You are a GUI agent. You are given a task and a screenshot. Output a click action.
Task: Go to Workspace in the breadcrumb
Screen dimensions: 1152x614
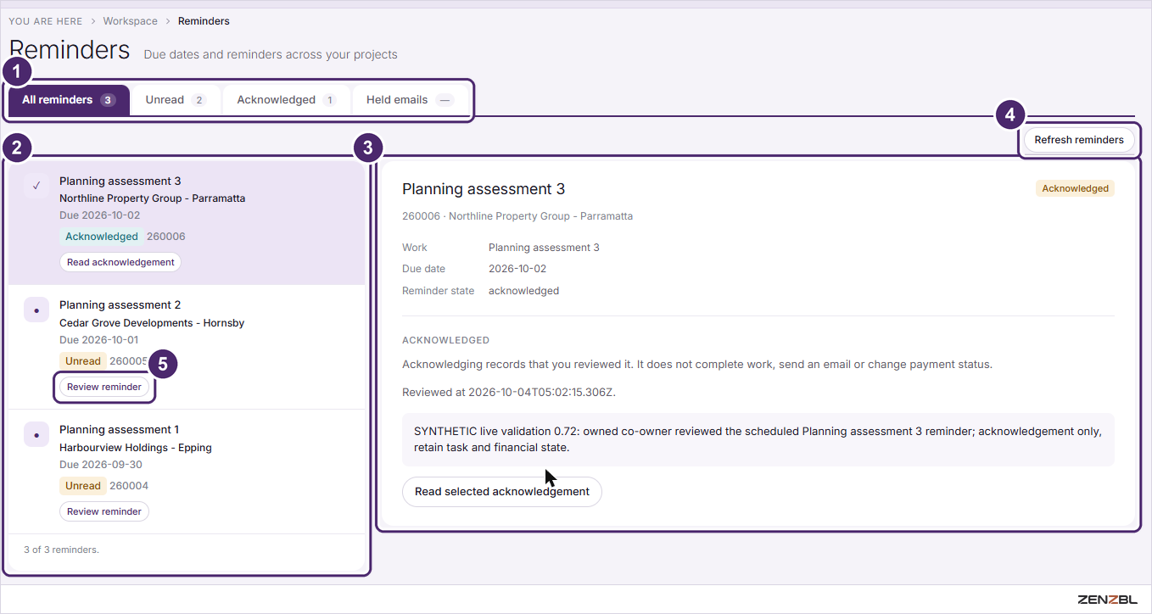(x=130, y=21)
